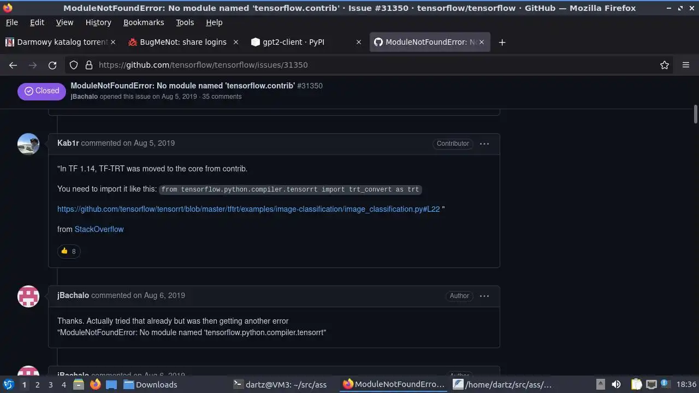The image size is (699, 393).
Task: Launch Firefox from taskbar quick launcher
Action: [x=95, y=385]
